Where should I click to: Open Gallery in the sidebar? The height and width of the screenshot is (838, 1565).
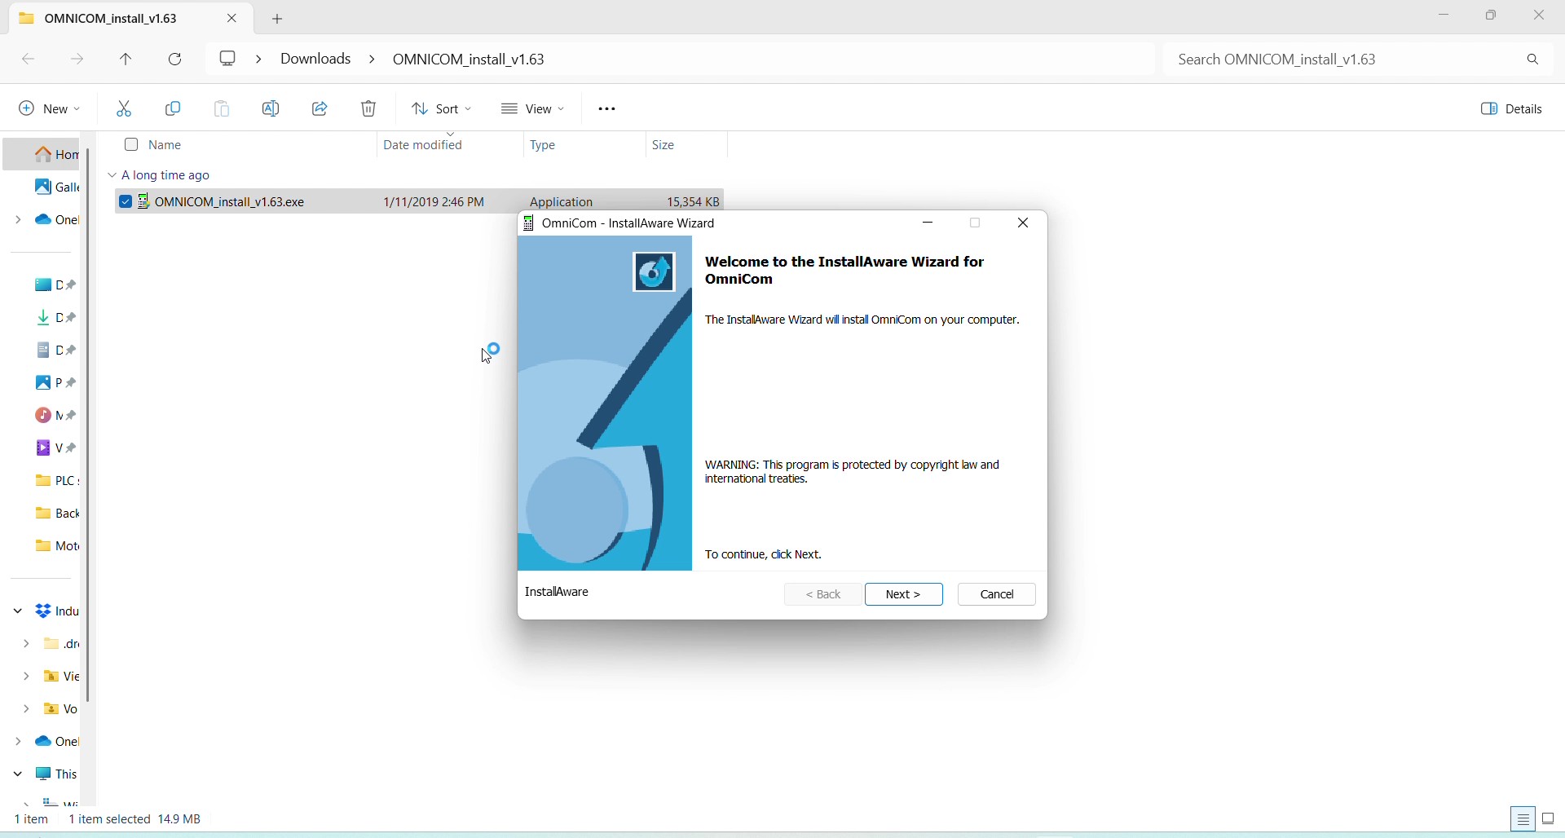(x=55, y=187)
